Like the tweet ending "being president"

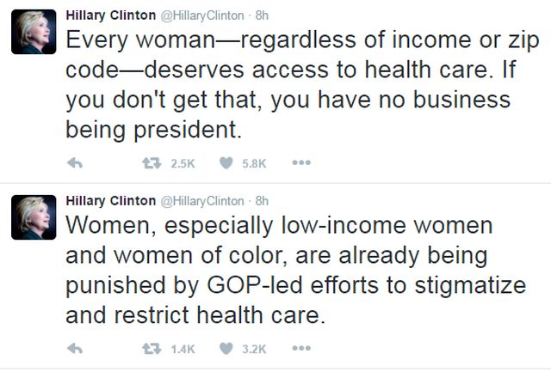(x=226, y=162)
